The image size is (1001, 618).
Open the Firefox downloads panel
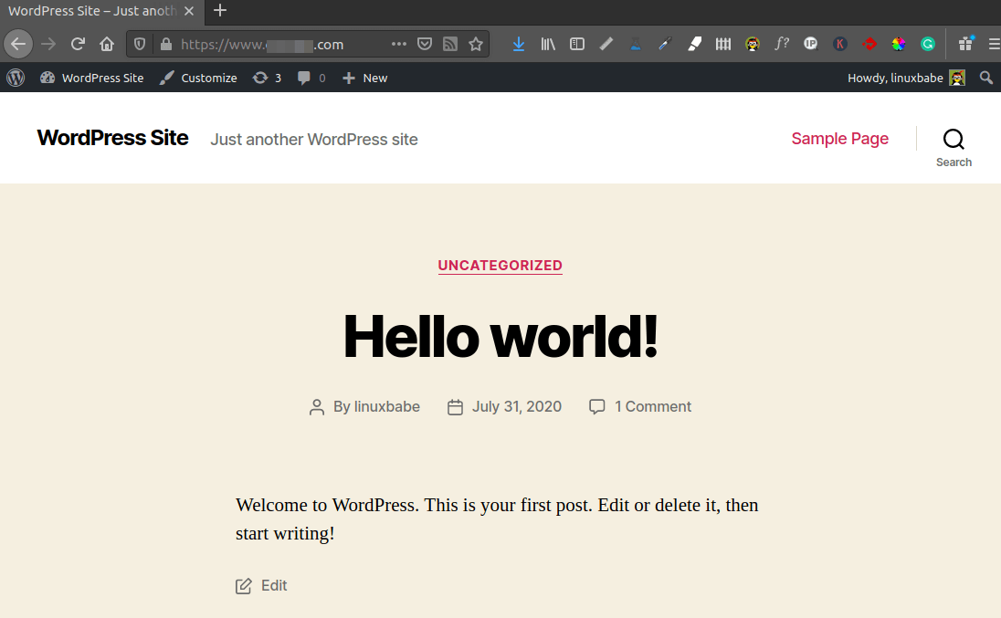pyautogui.click(x=519, y=44)
